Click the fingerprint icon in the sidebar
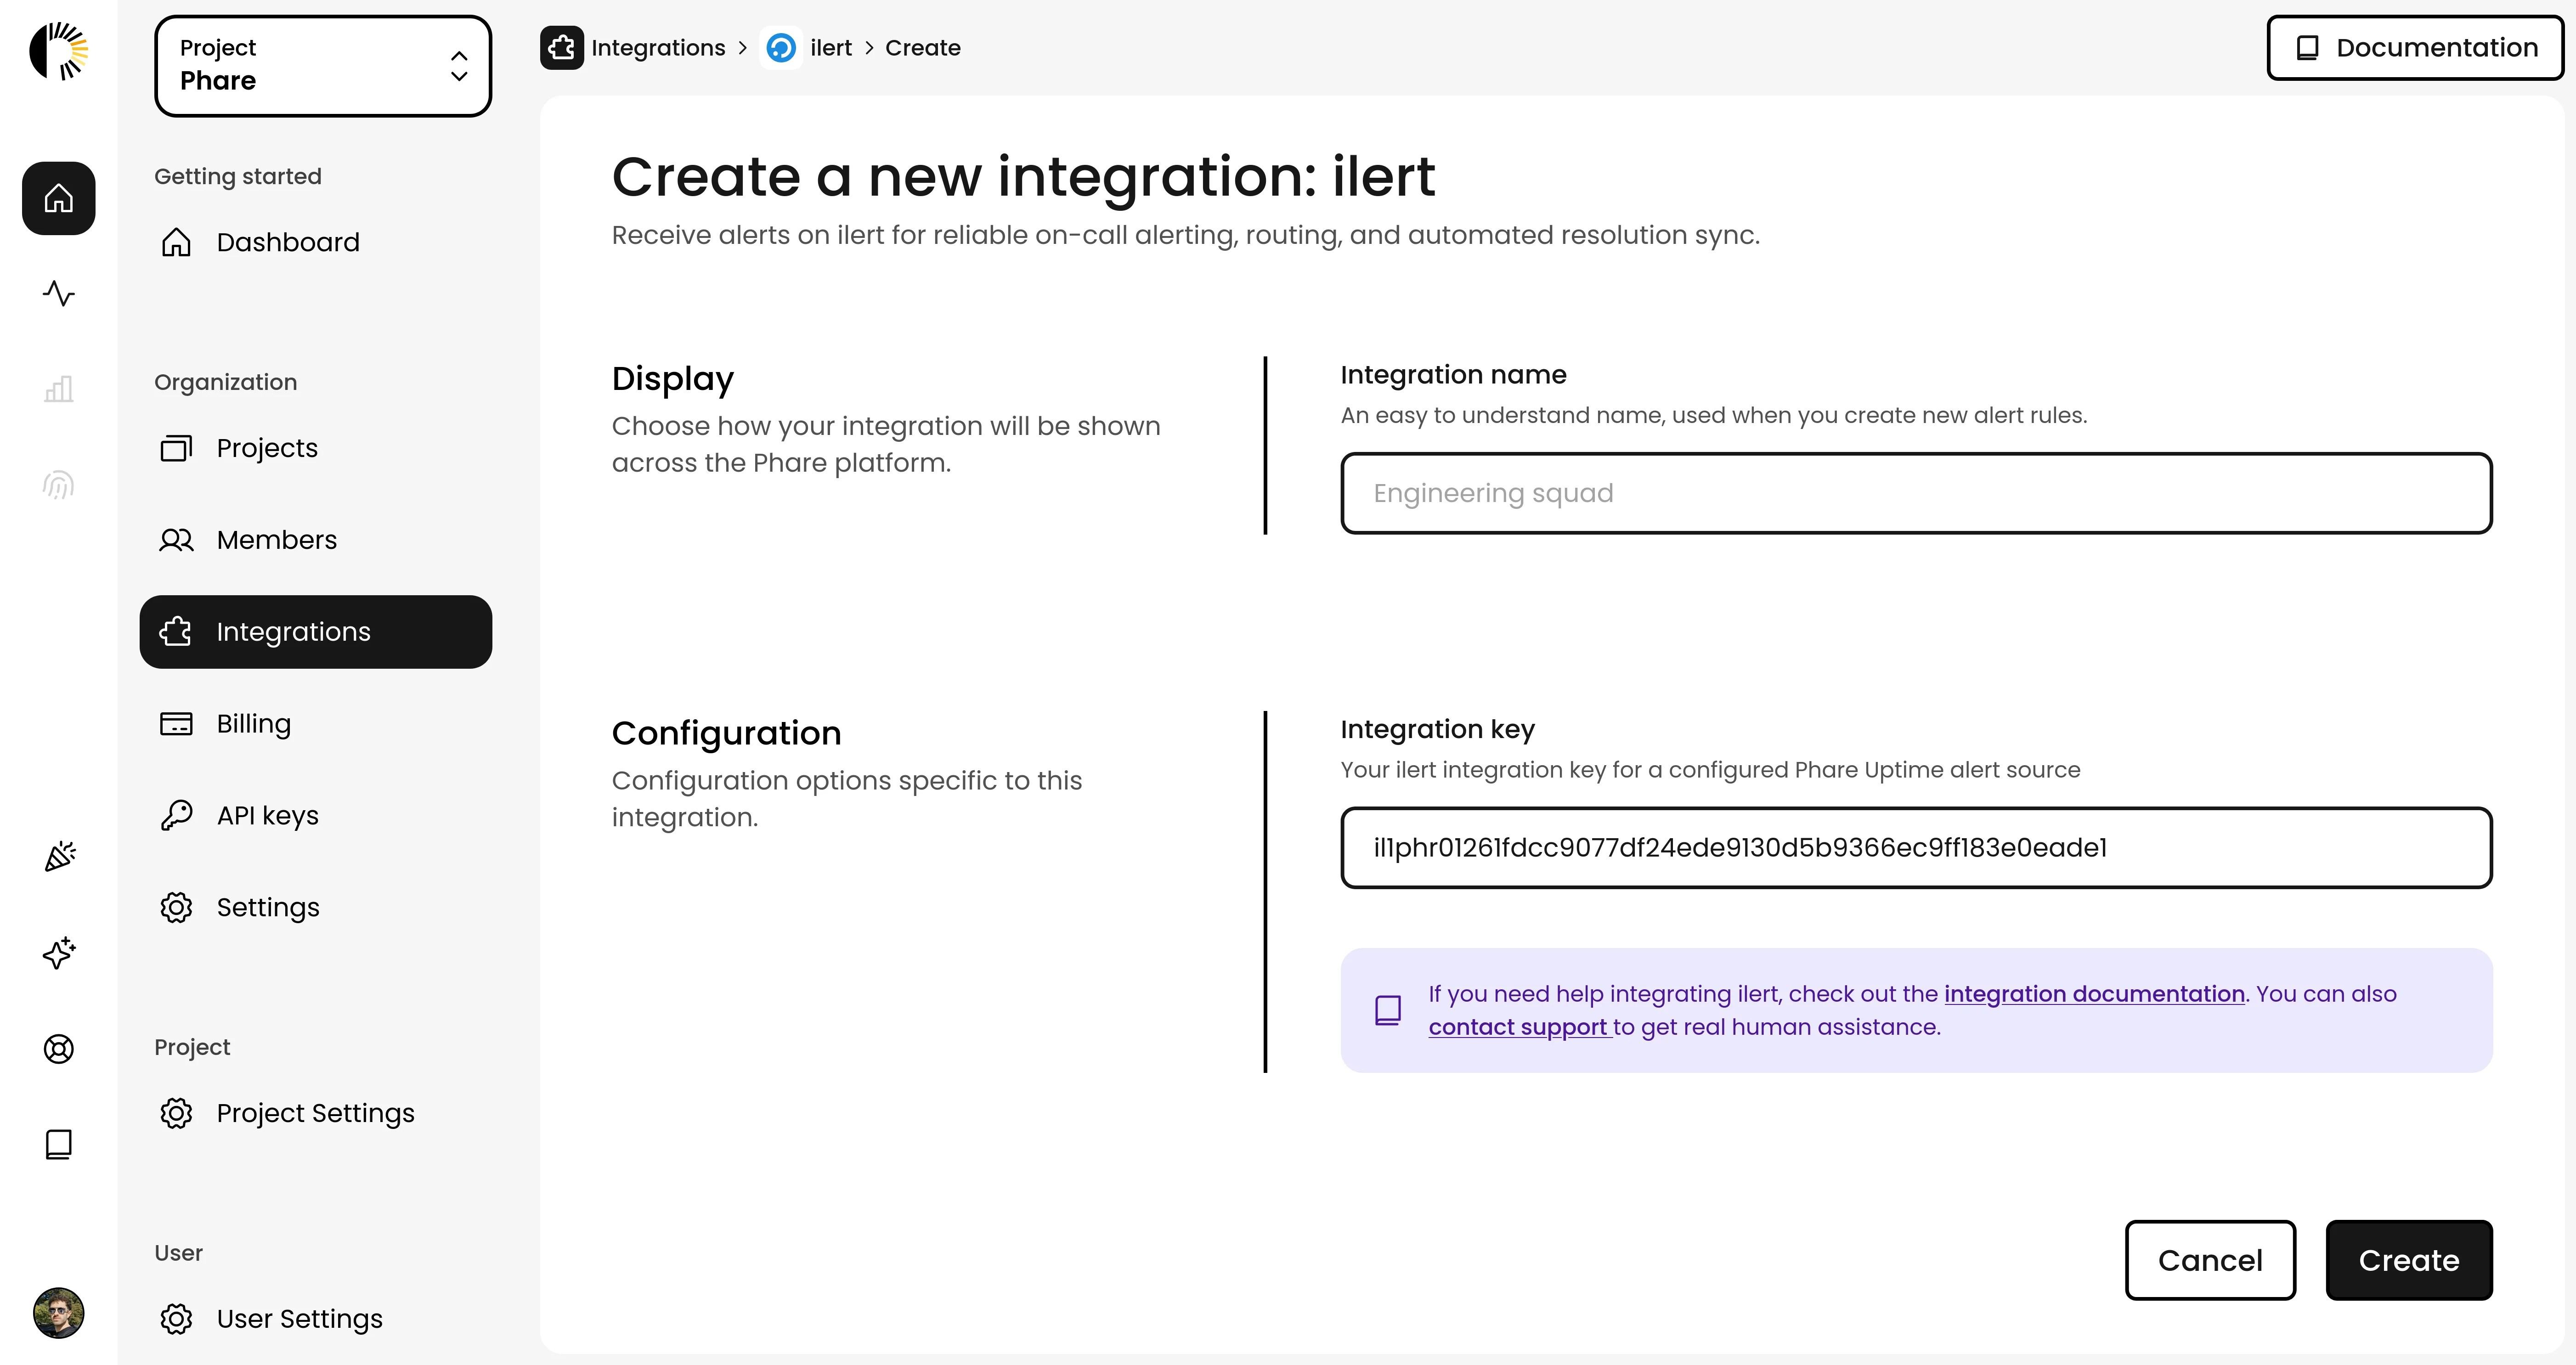The image size is (2576, 1365). (58, 484)
